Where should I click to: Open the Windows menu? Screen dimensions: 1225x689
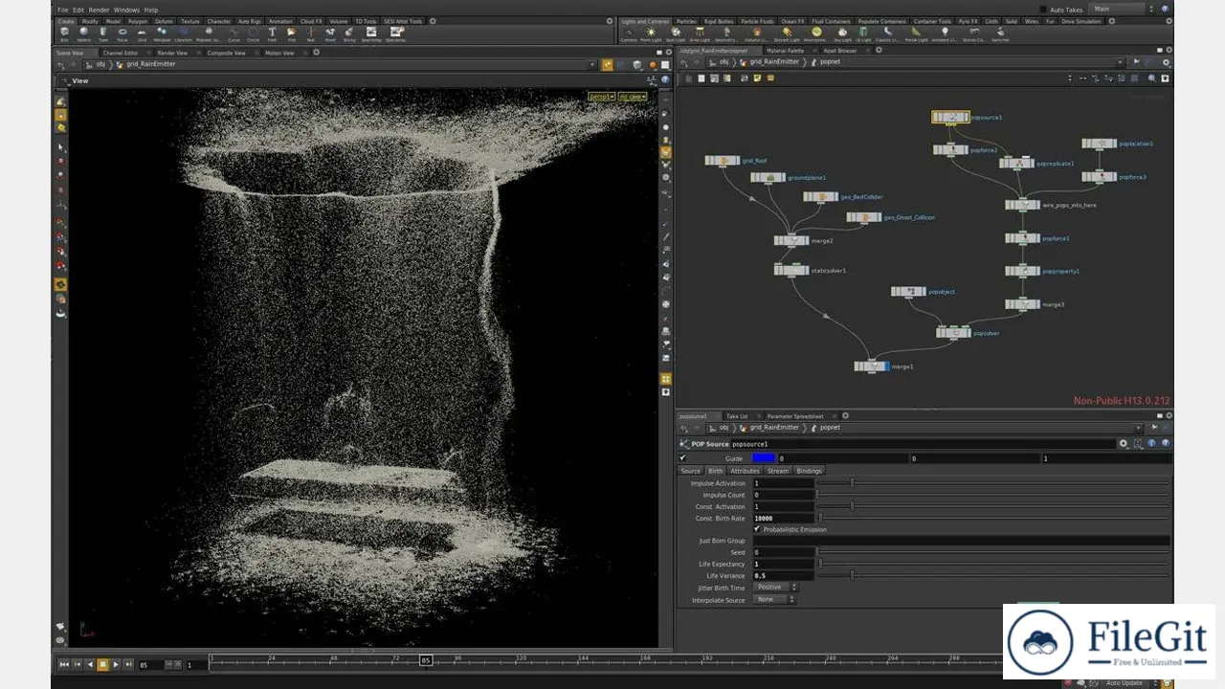click(126, 10)
